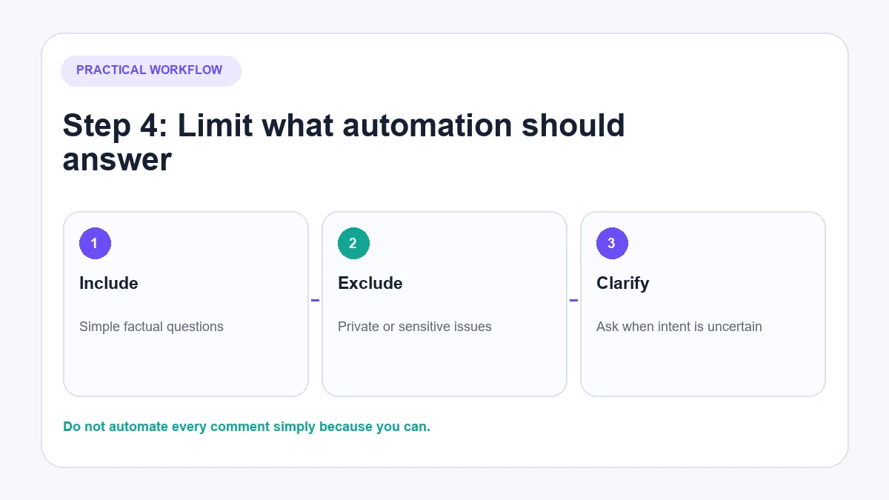This screenshot has height=500, width=889.
Task: Select 'Private or sensitive issues' text
Action: coord(415,327)
